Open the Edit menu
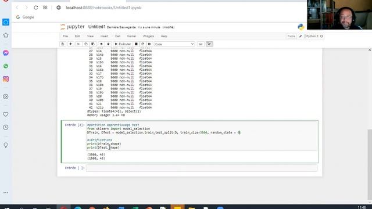This screenshot has width=372, height=209. (77, 36)
